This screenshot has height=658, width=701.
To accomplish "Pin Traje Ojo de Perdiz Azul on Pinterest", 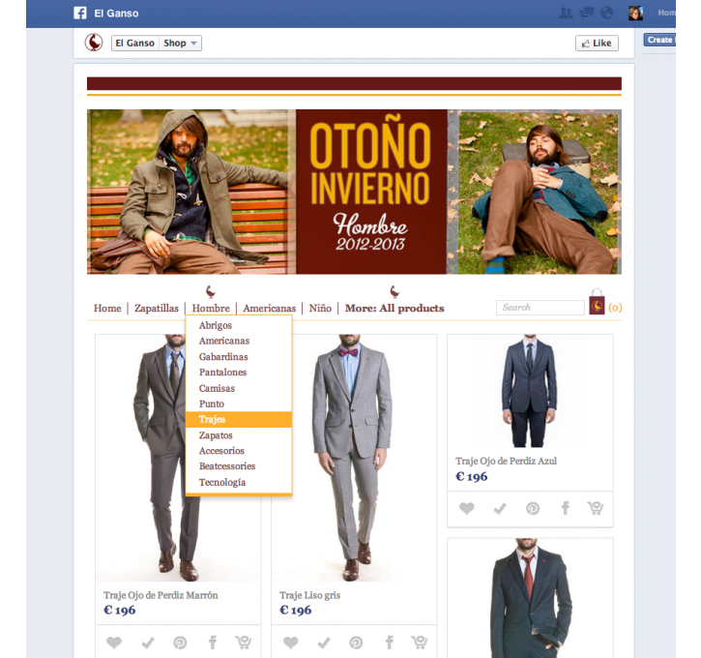I will (x=533, y=509).
